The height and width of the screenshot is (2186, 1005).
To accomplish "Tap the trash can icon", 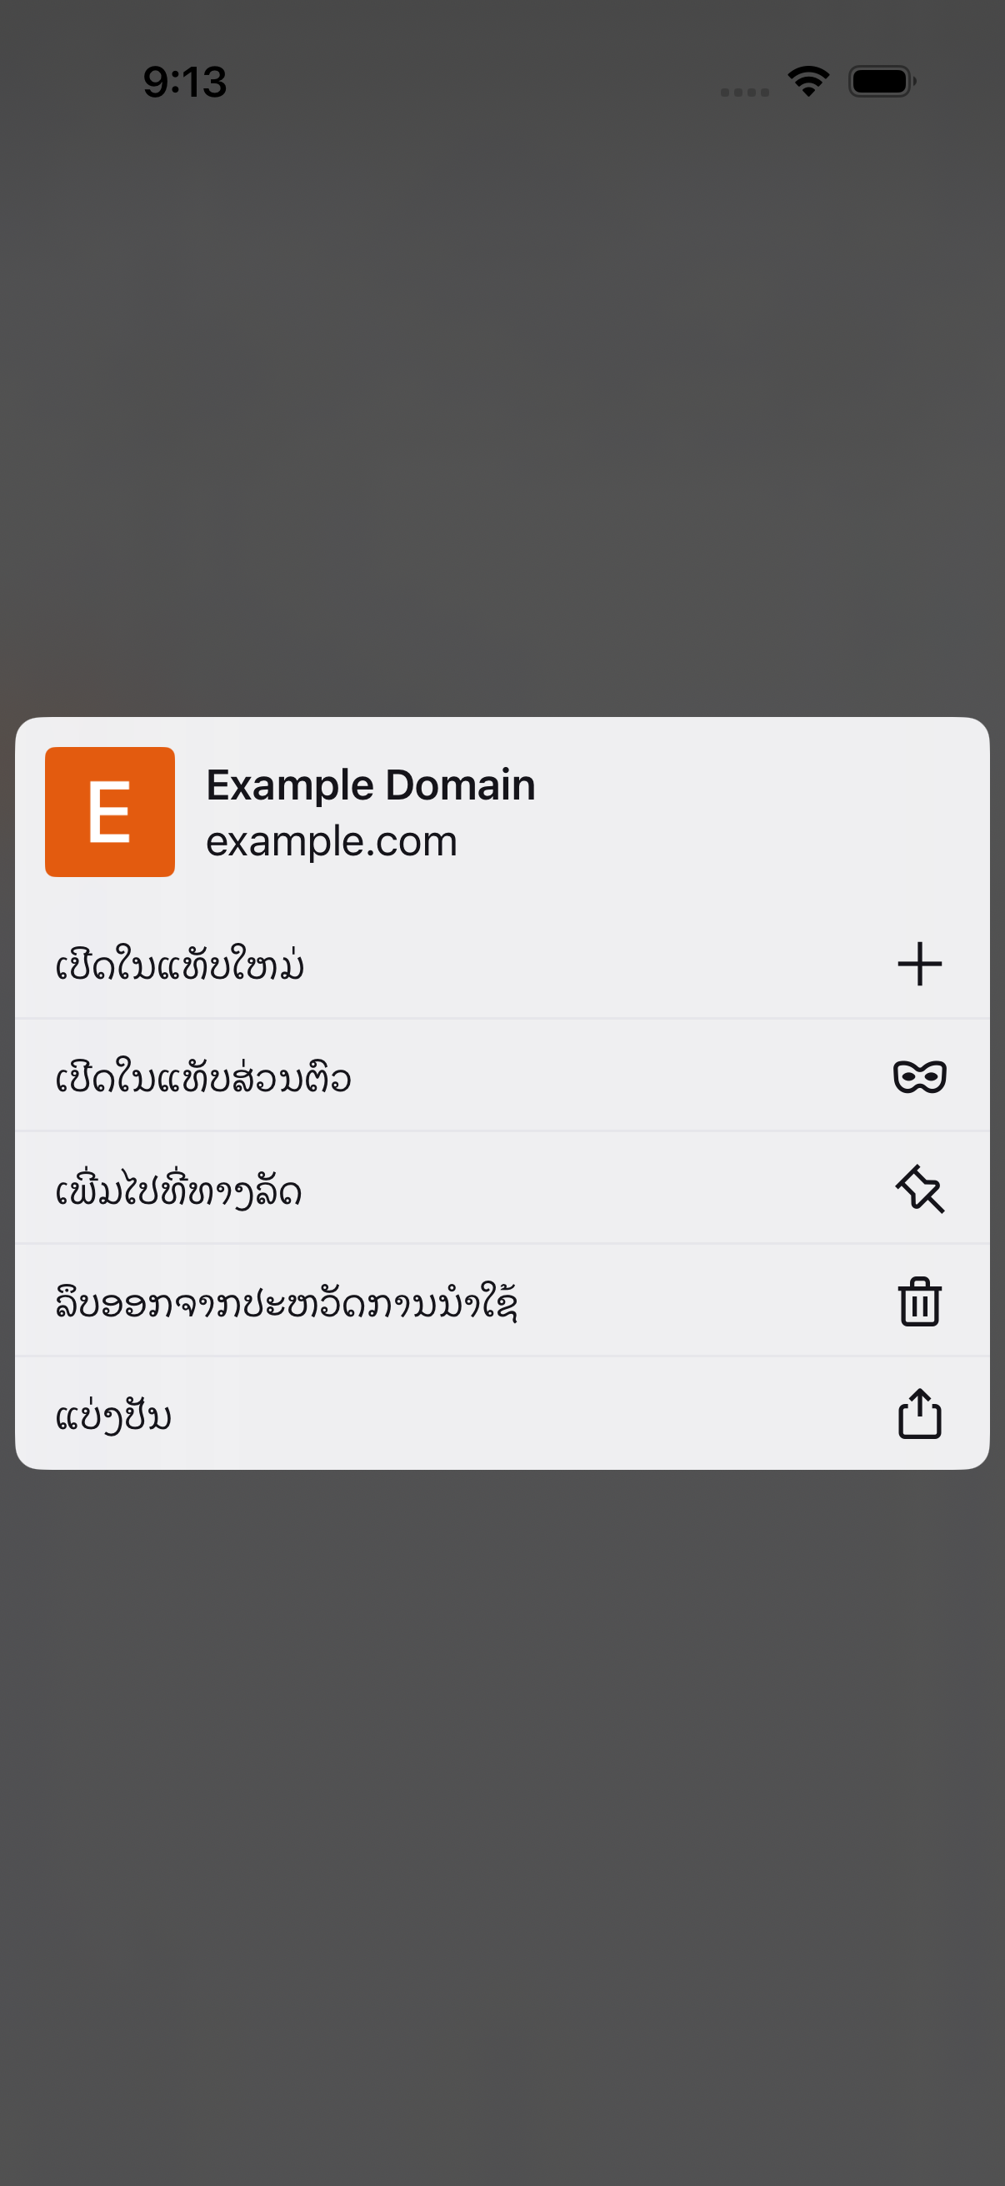I will [919, 1301].
